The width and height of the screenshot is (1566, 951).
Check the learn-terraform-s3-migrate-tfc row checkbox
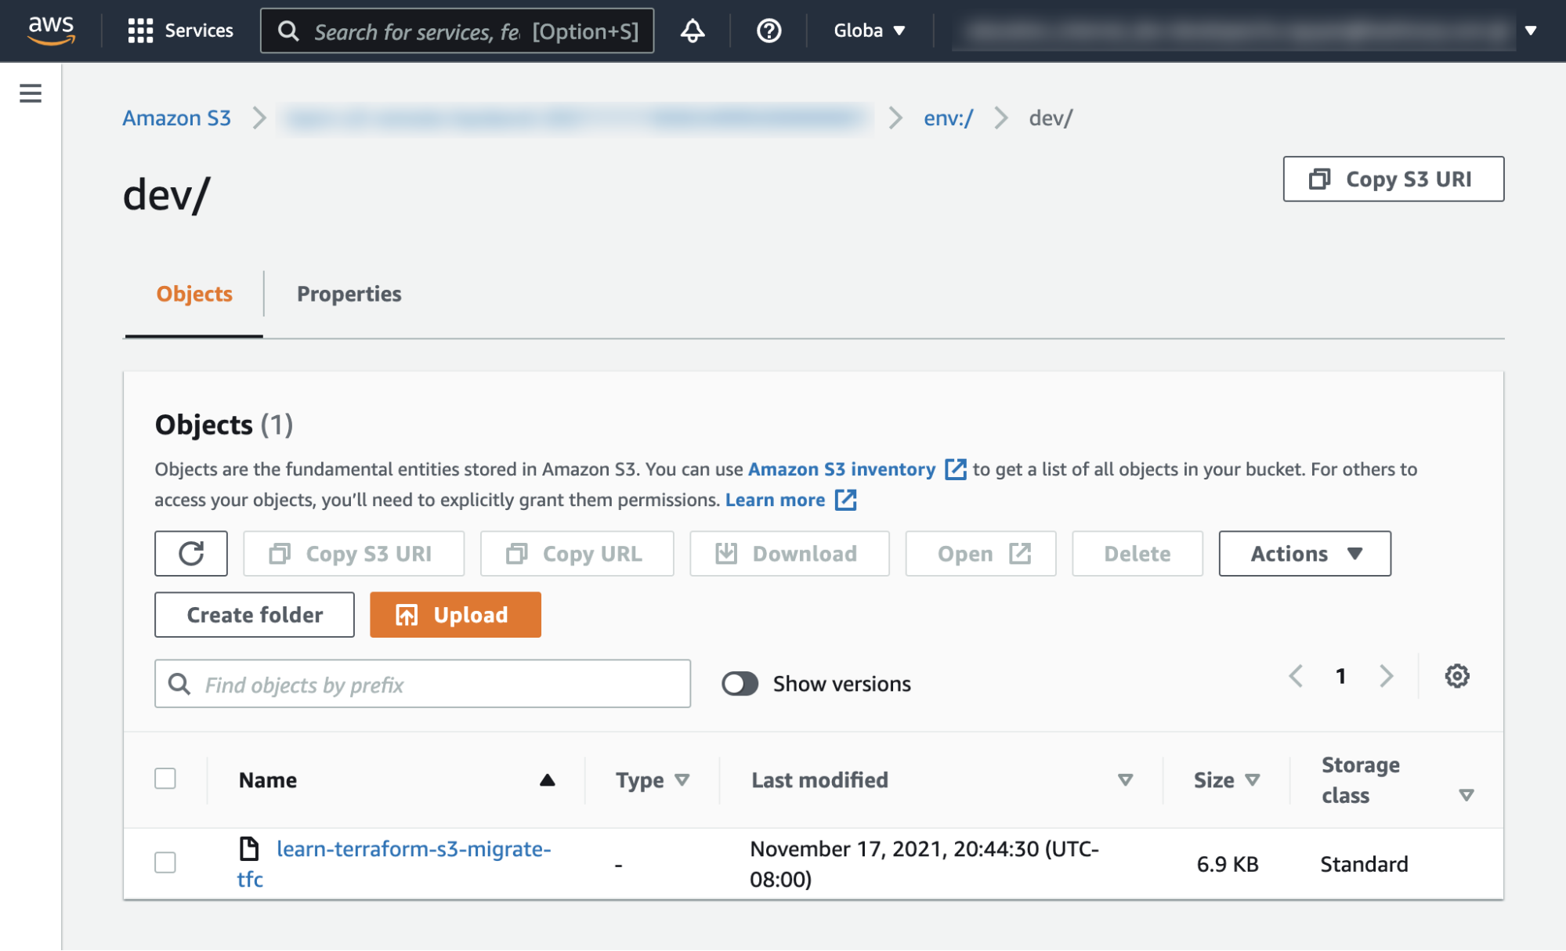165,862
